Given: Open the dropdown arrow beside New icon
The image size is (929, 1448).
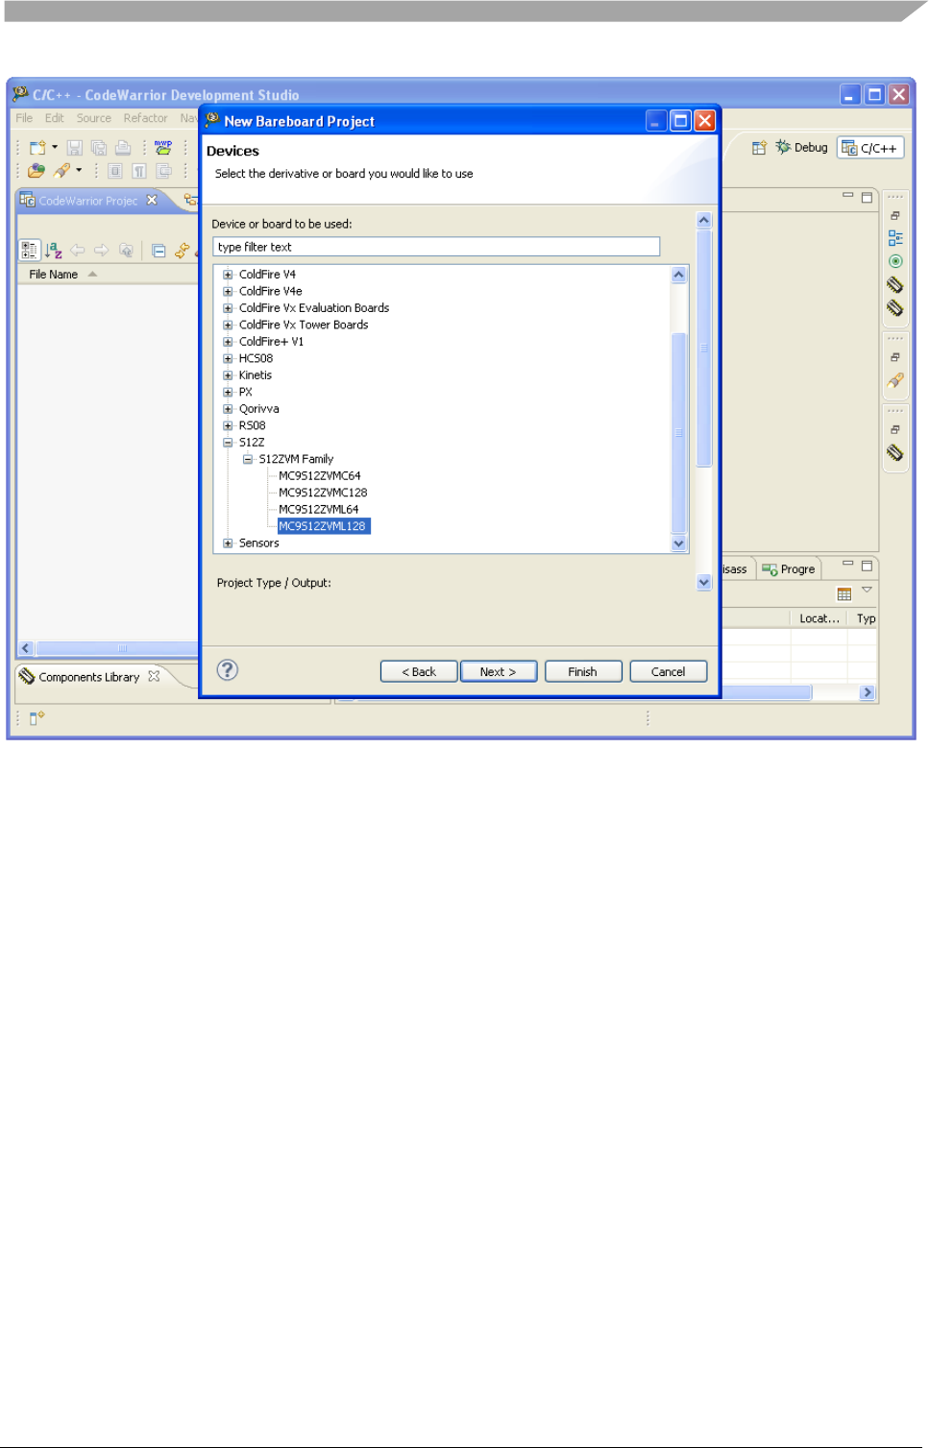Looking at the screenshot, I should [55, 148].
